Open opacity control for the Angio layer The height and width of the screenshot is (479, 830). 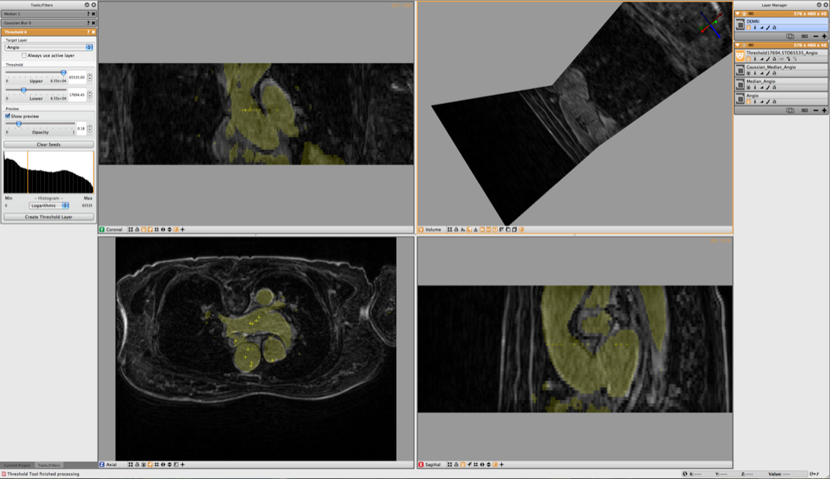click(x=761, y=101)
